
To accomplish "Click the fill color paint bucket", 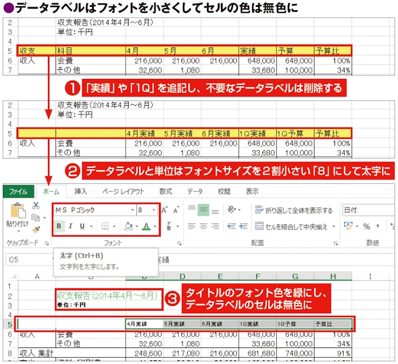I will [x=128, y=226].
